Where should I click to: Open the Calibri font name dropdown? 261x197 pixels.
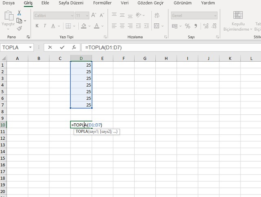point(72,16)
